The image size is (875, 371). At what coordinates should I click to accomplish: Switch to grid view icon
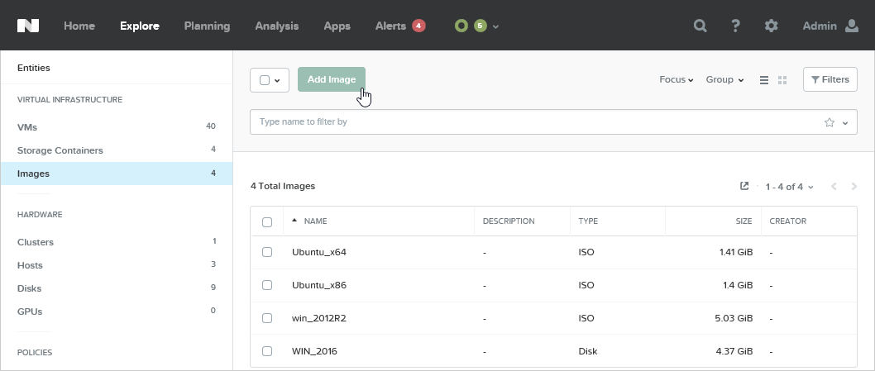click(x=782, y=80)
